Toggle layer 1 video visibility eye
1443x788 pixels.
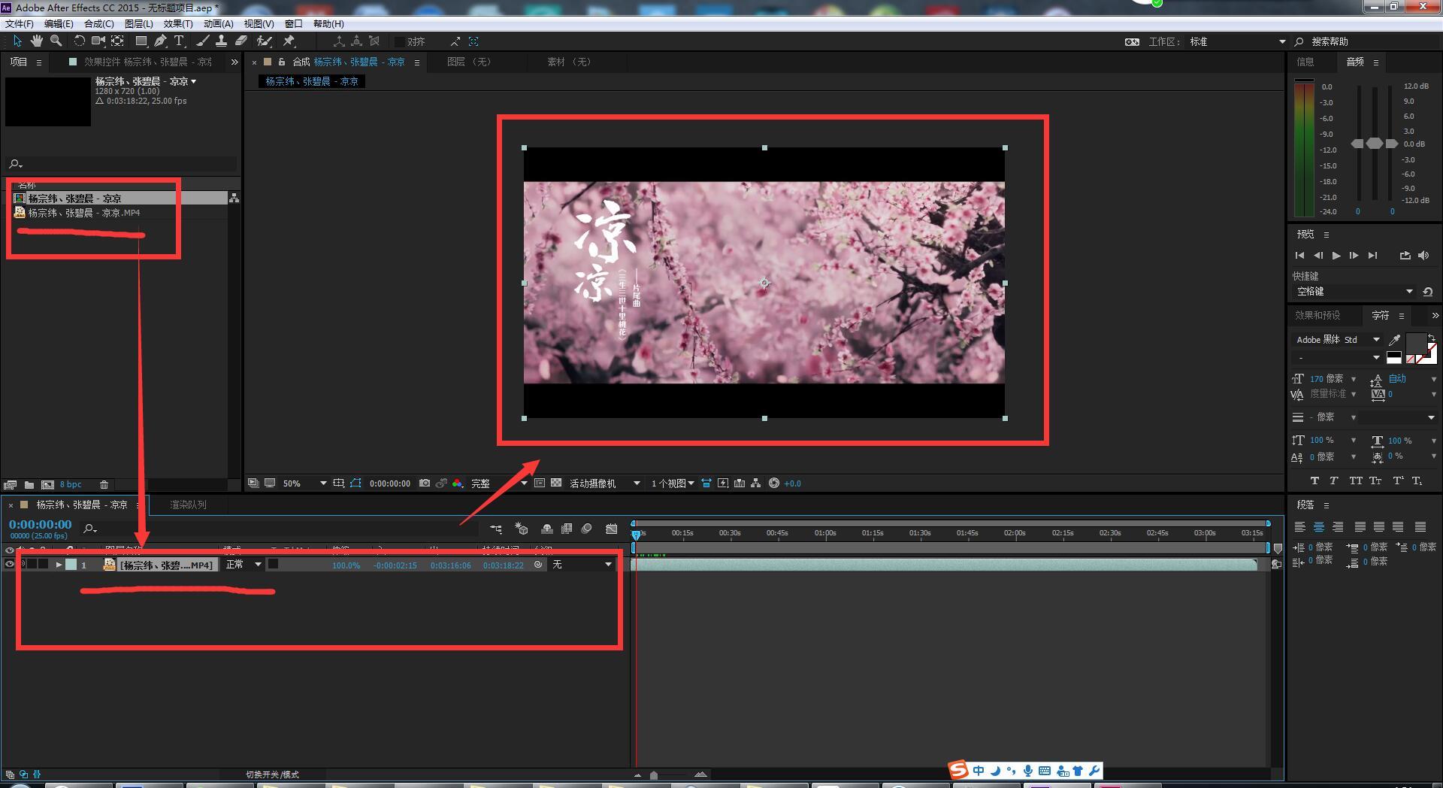pos(10,565)
